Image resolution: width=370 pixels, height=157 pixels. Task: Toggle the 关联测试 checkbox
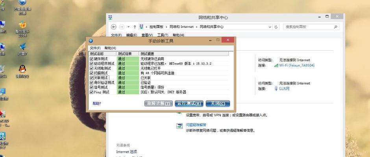click(92, 78)
